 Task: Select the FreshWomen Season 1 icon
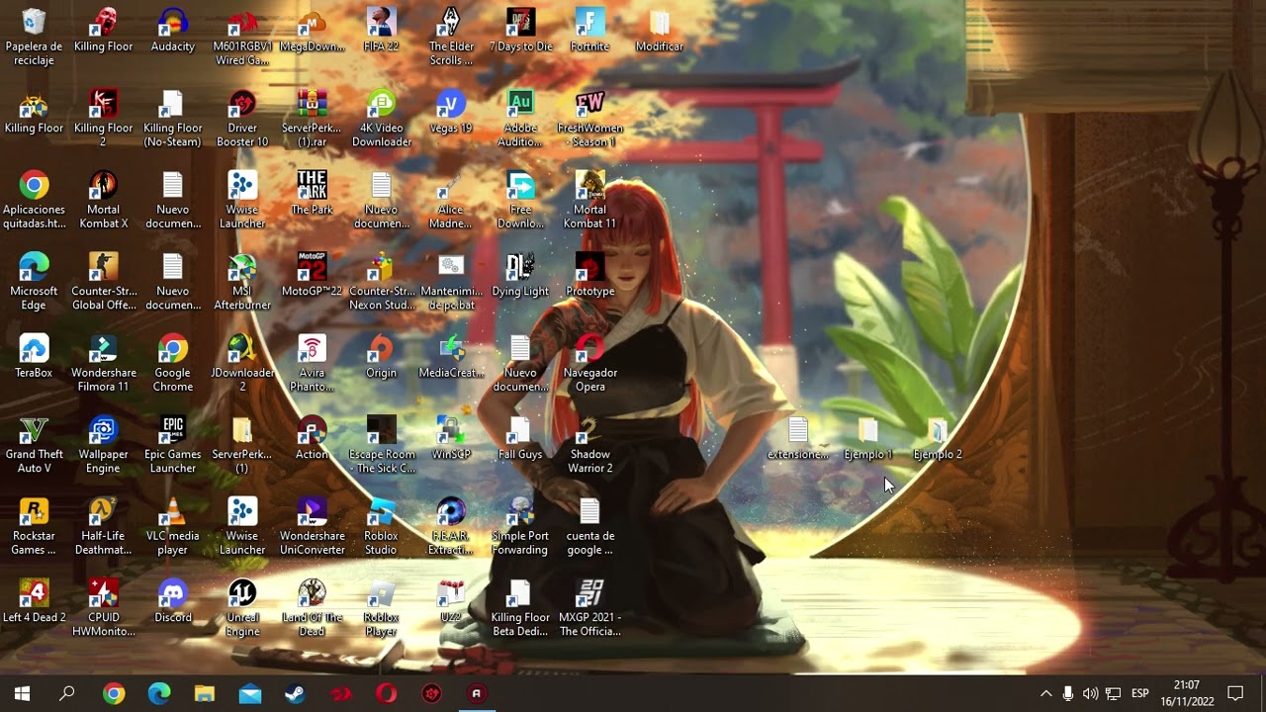[x=589, y=119]
